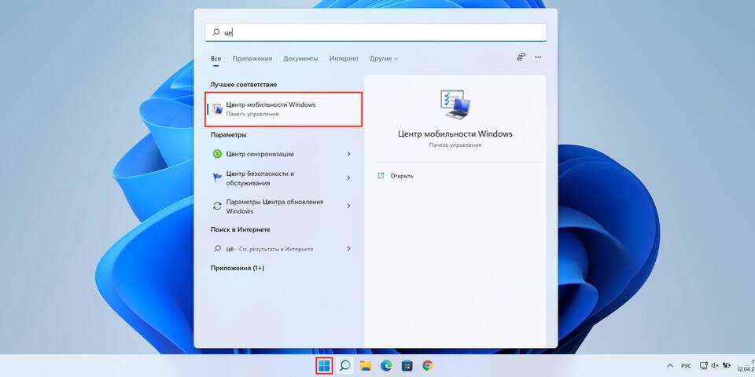Viewport: 755px width, 377px height.
Task: Expand the Приложения (1+) group
Action: (x=238, y=268)
